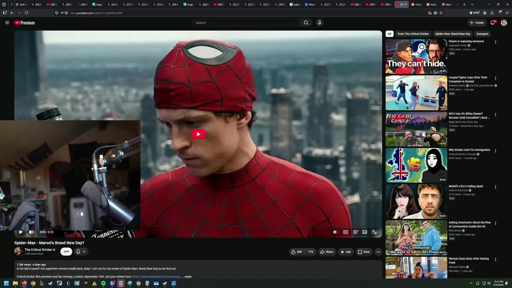Open menu for 'Couple Fights Cops' video

click(x=496, y=78)
